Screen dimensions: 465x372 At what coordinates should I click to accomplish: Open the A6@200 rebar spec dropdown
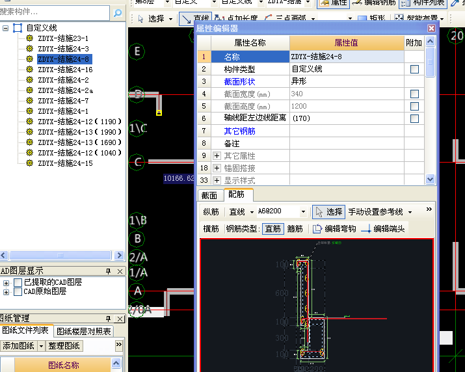tap(303, 212)
